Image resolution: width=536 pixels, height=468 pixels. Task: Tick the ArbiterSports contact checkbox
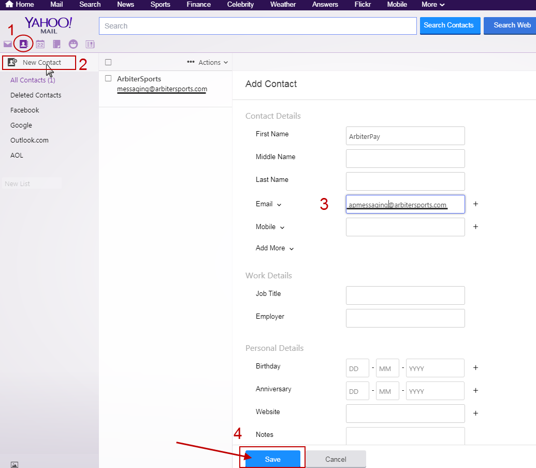[108, 78]
